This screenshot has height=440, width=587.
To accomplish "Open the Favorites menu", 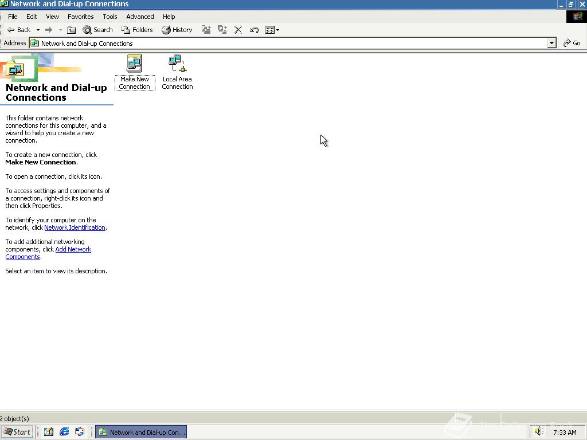I will [80, 17].
